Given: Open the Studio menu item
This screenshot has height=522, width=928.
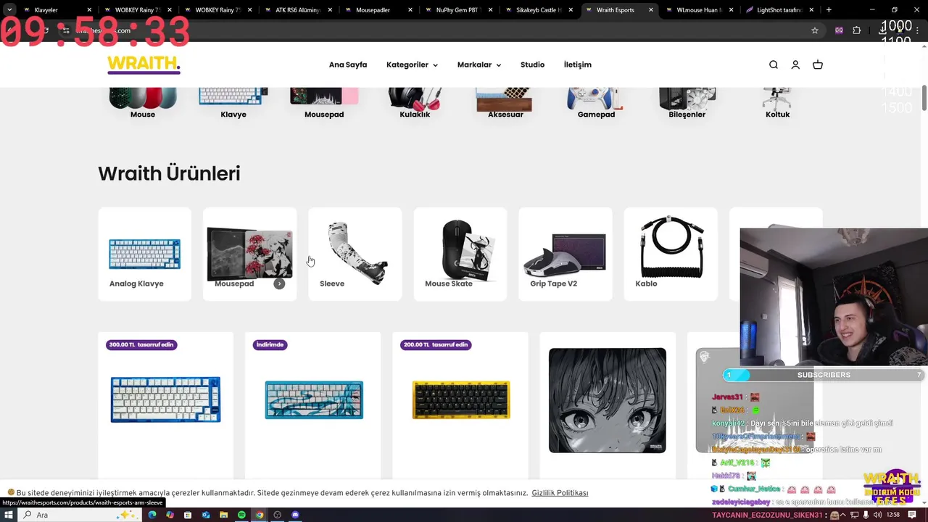Looking at the screenshot, I should click(532, 65).
